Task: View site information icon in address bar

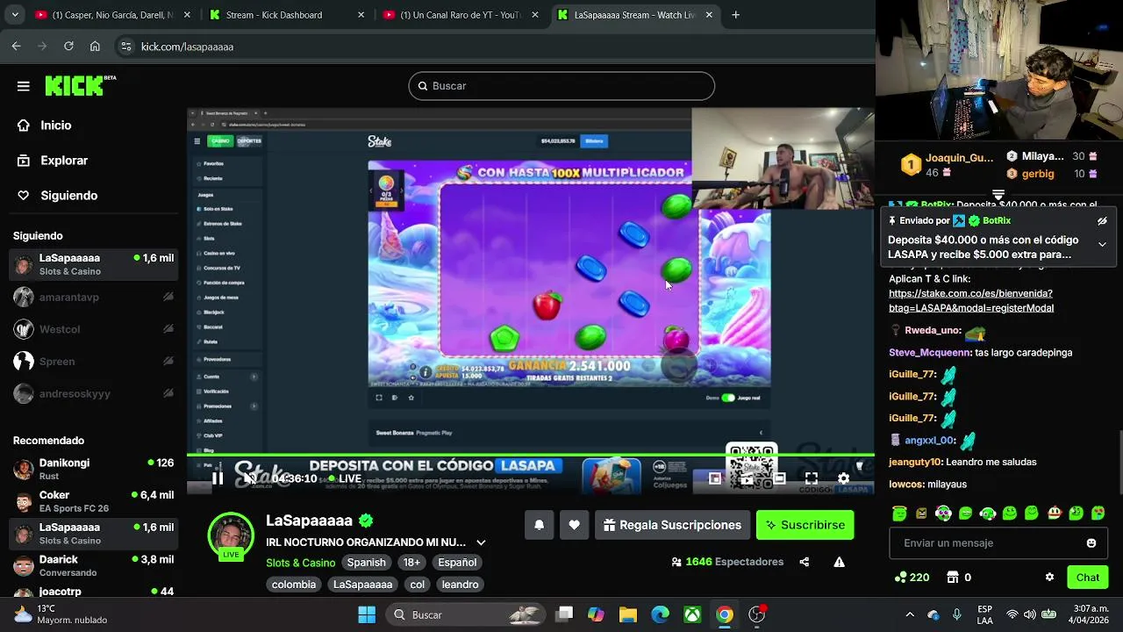Action: click(126, 47)
